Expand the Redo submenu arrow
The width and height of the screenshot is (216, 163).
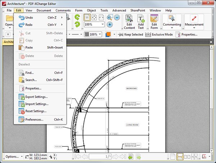point(62,25)
